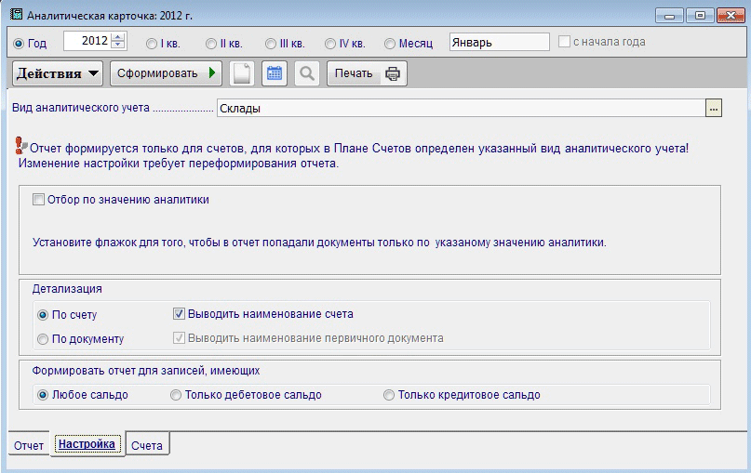Click the red exclamation warning icon
Screen dimensions: 751x473
20,145
